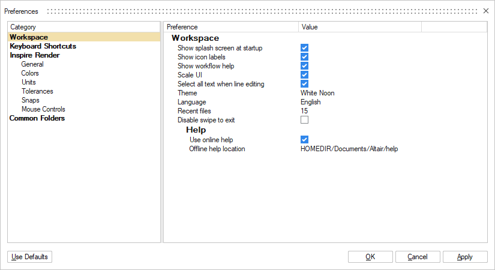Edit the Recent files value 15
The height and width of the screenshot is (270, 495).
coord(304,111)
